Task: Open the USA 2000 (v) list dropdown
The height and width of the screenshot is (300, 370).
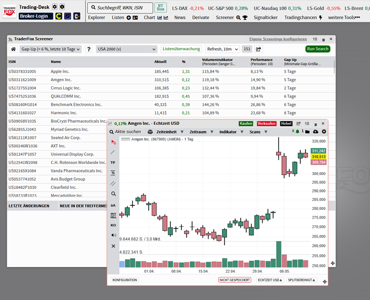Action: point(126,49)
